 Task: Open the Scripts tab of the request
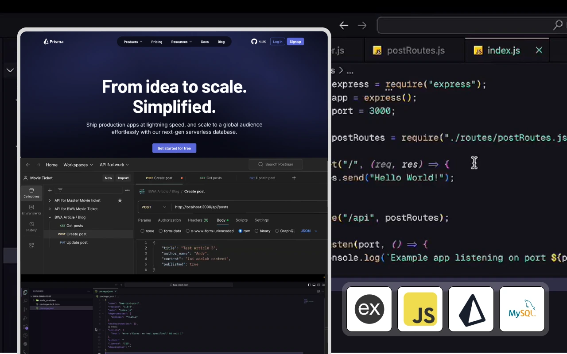point(241,220)
